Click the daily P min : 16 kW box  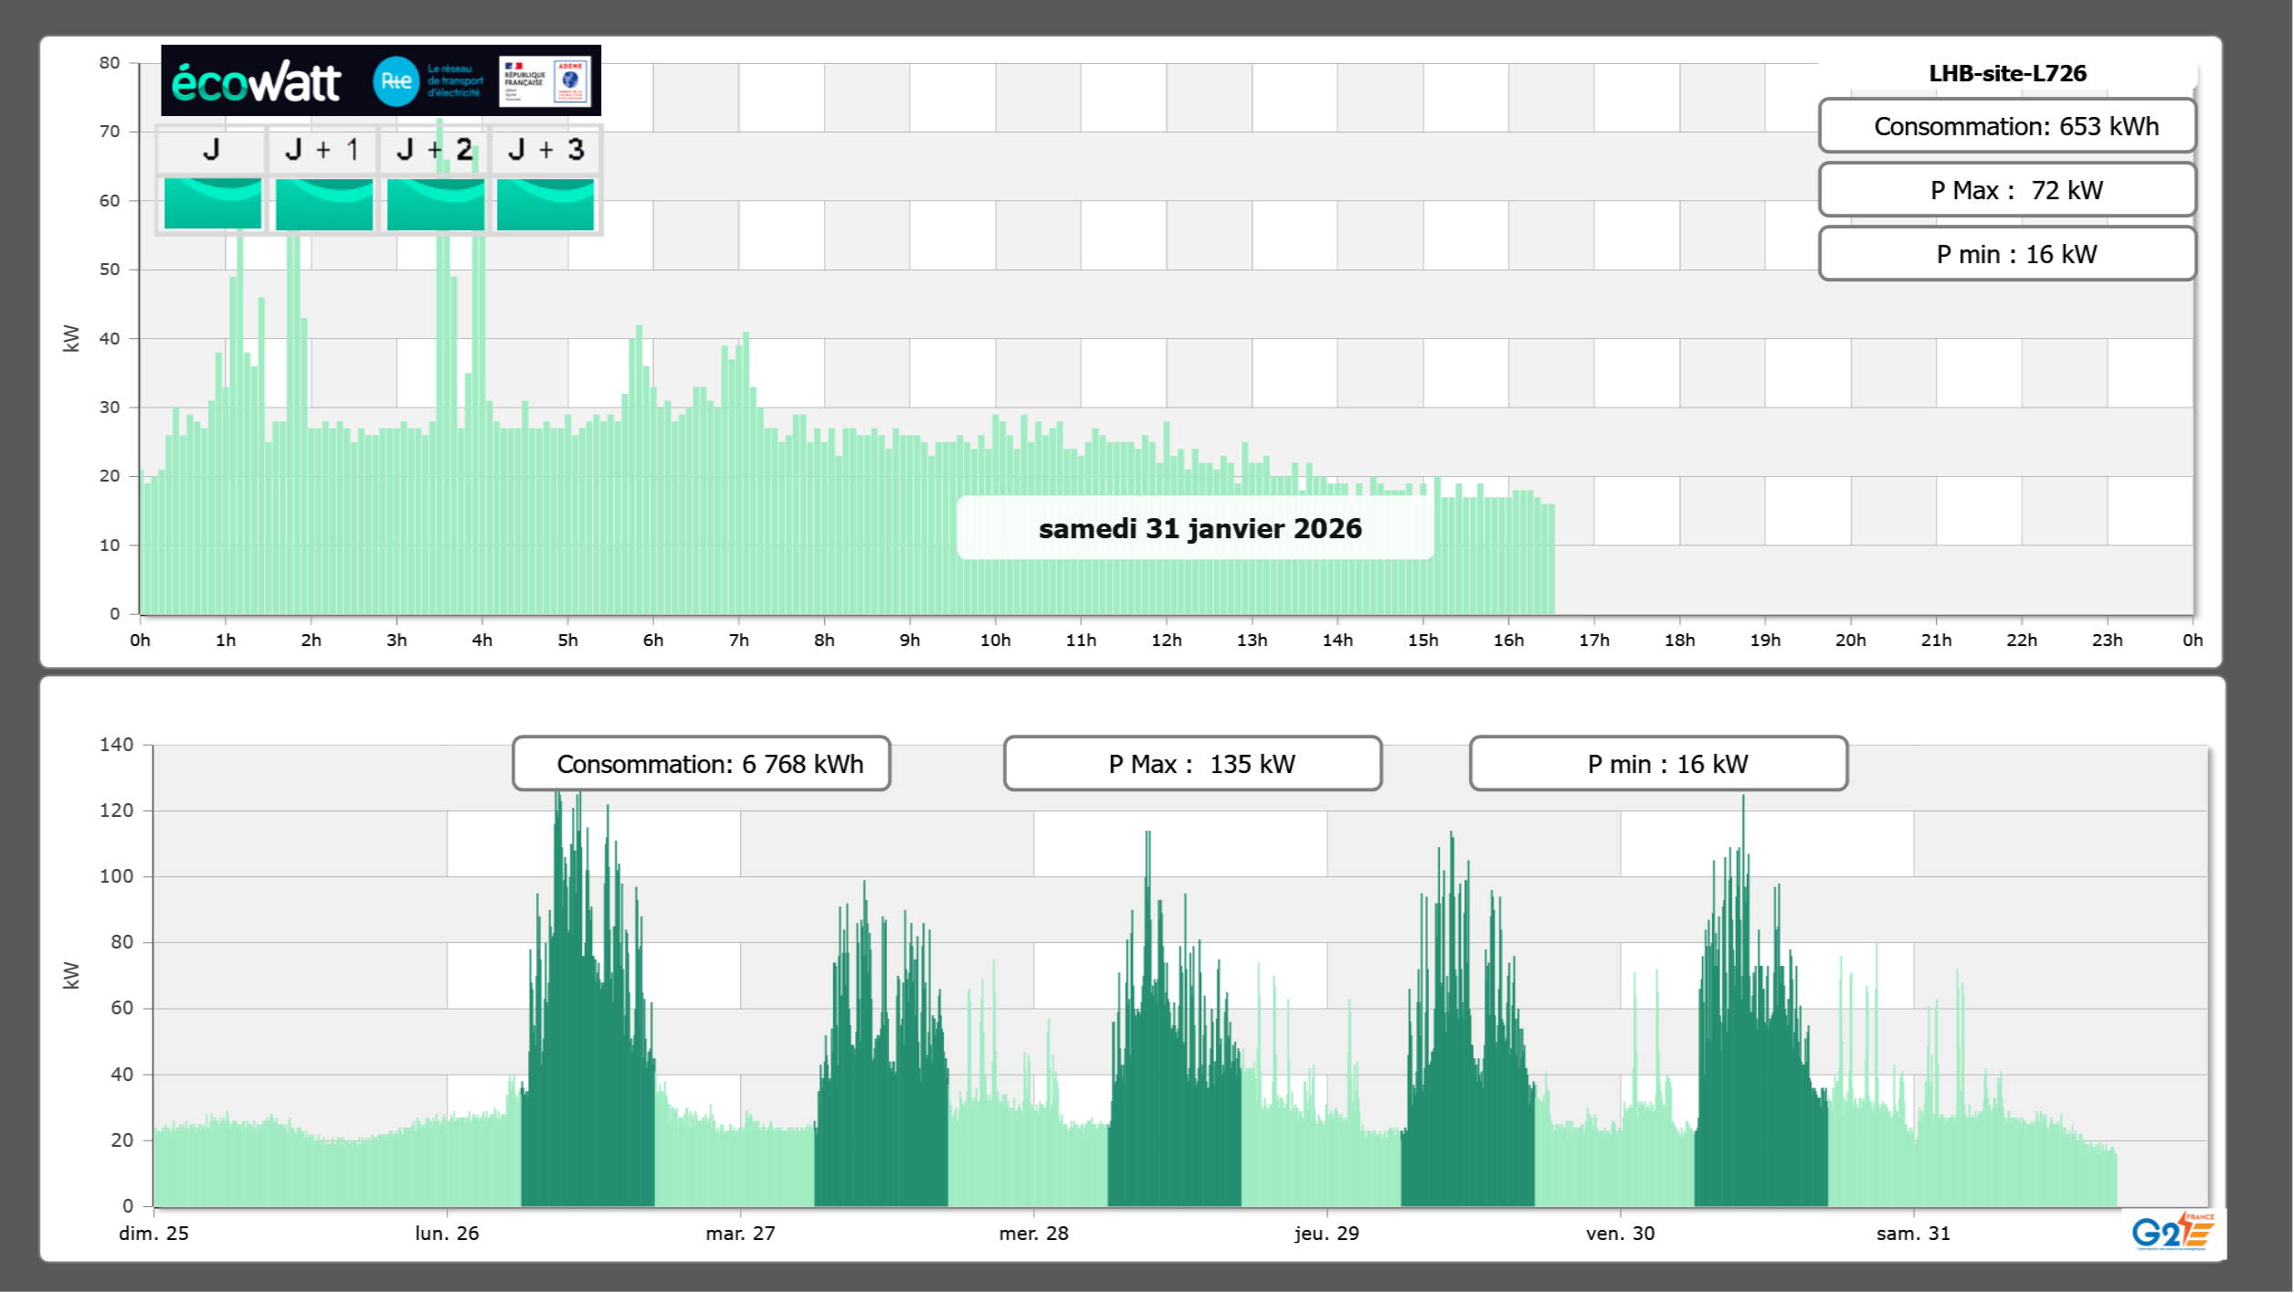pyautogui.click(x=2007, y=254)
